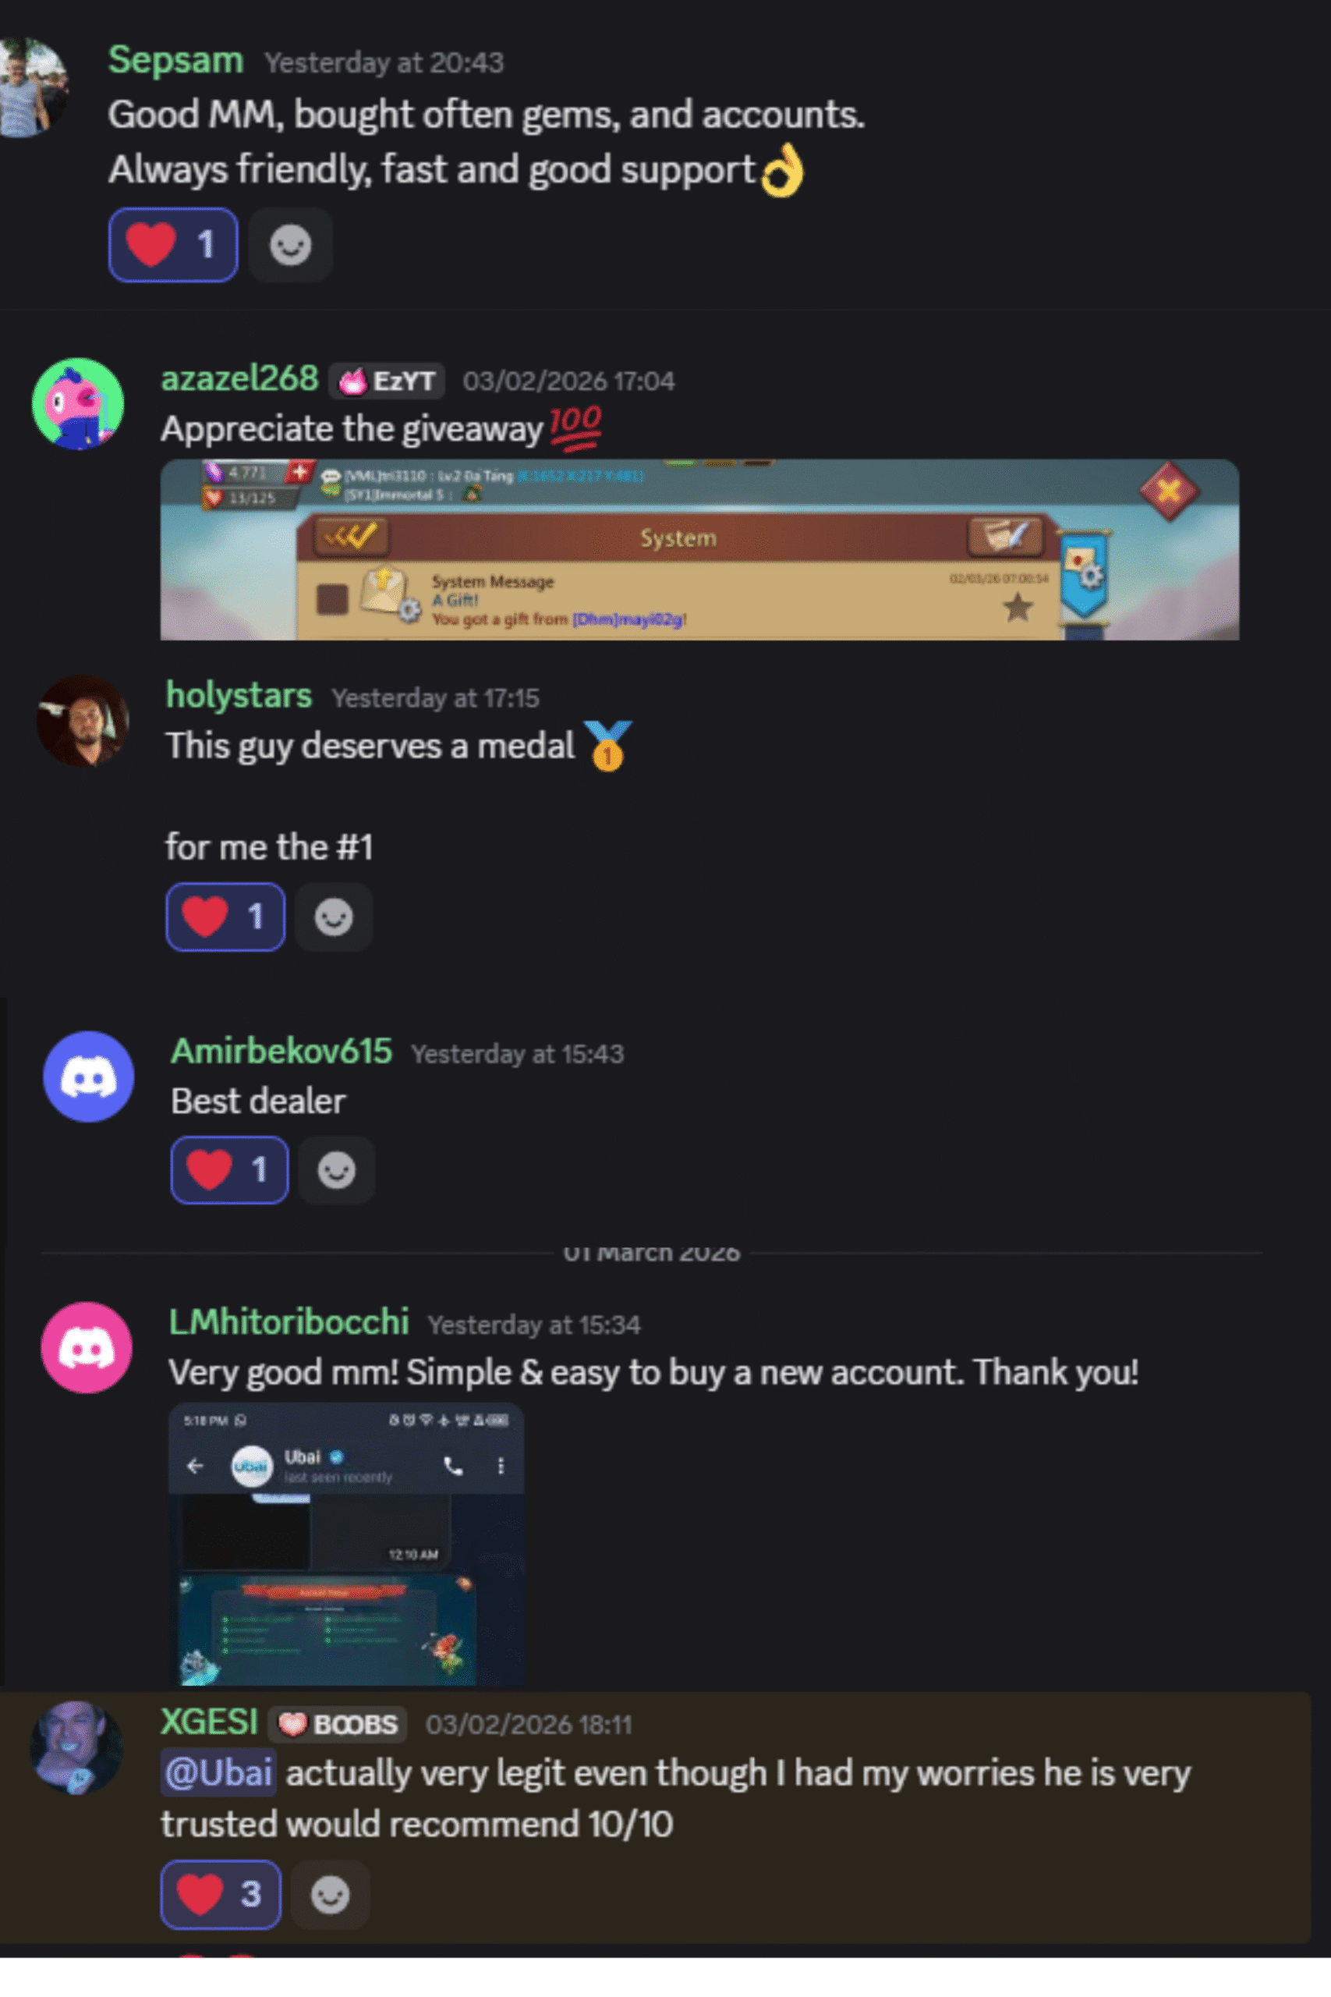Click the @Ubai mention
Screen dimensions: 1331x1997
coord(218,1774)
